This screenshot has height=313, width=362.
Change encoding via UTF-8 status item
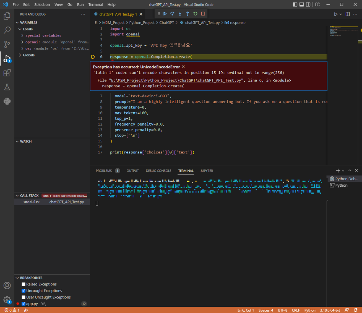click(x=282, y=310)
